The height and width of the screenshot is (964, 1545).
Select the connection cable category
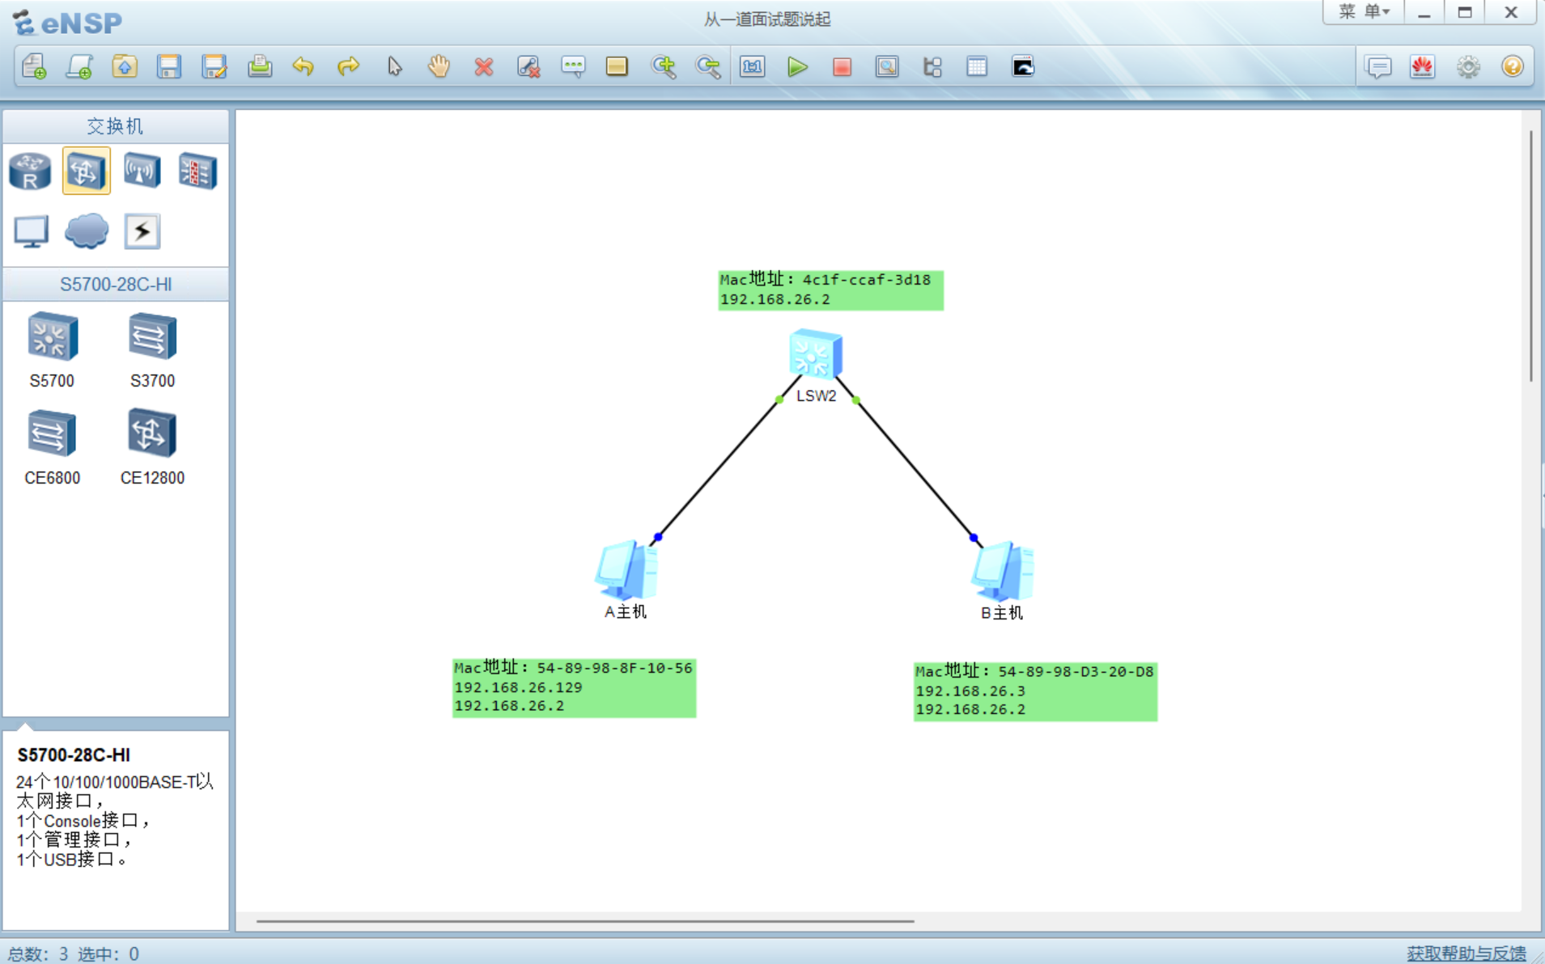pos(142,231)
